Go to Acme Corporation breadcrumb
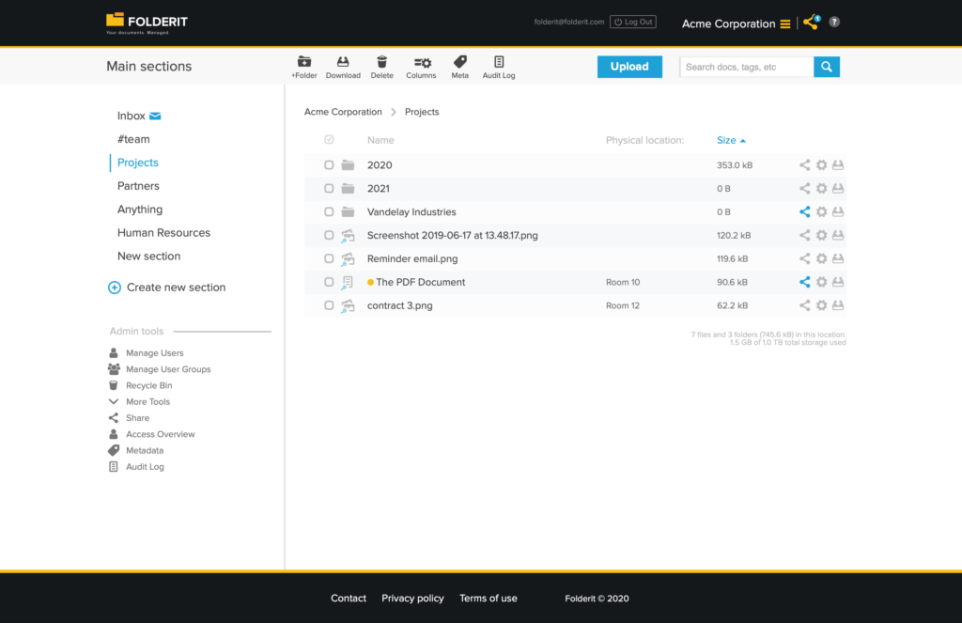The width and height of the screenshot is (962, 623). point(343,112)
